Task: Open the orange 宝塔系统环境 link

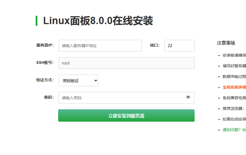Action: point(234,87)
